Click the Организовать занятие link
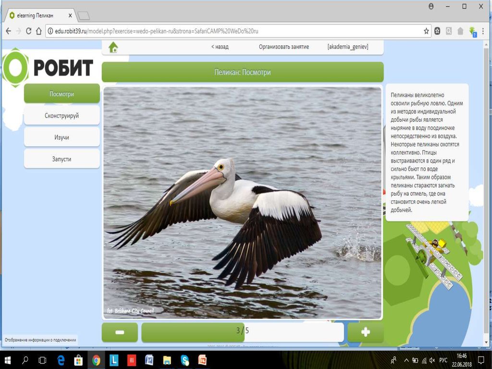The height and width of the screenshot is (369, 492). point(283,47)
